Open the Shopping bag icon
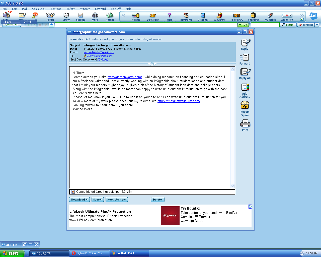Image resolution: width=321 pixels, height=257 pixels. (253, 17)
